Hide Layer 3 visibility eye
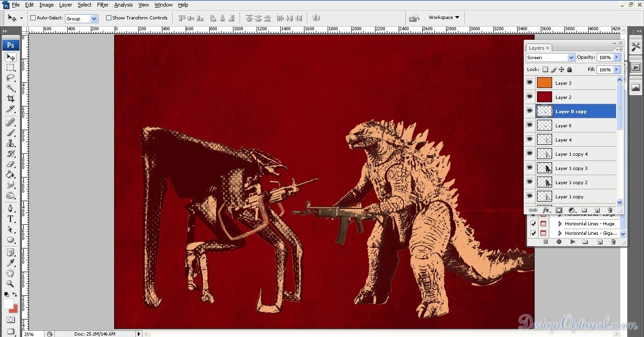This screenshot has height=337, width=644. (x=529, y=83)
